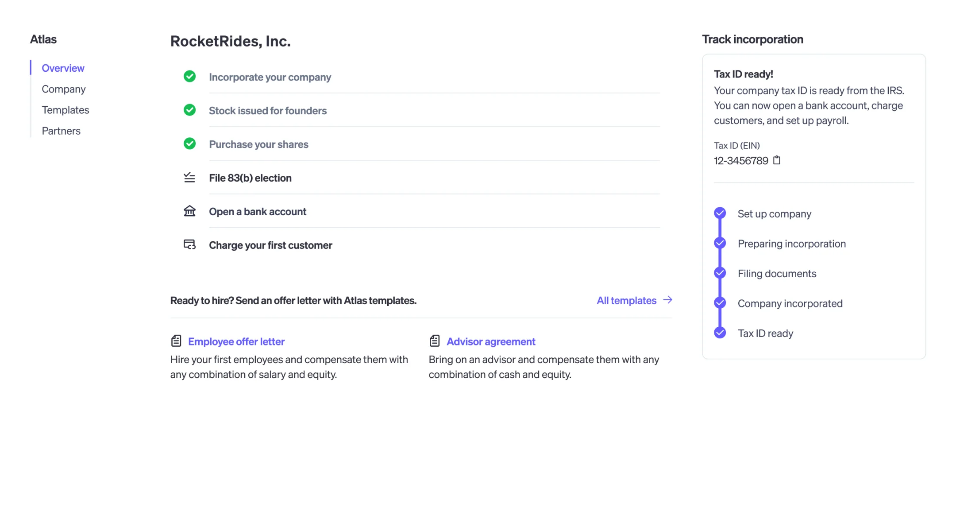Click the card icon for Charge your first customer
Screen dimensions: 956x523
point(189,244)
